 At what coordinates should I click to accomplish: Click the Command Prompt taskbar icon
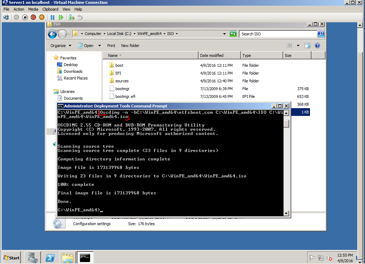85,258
